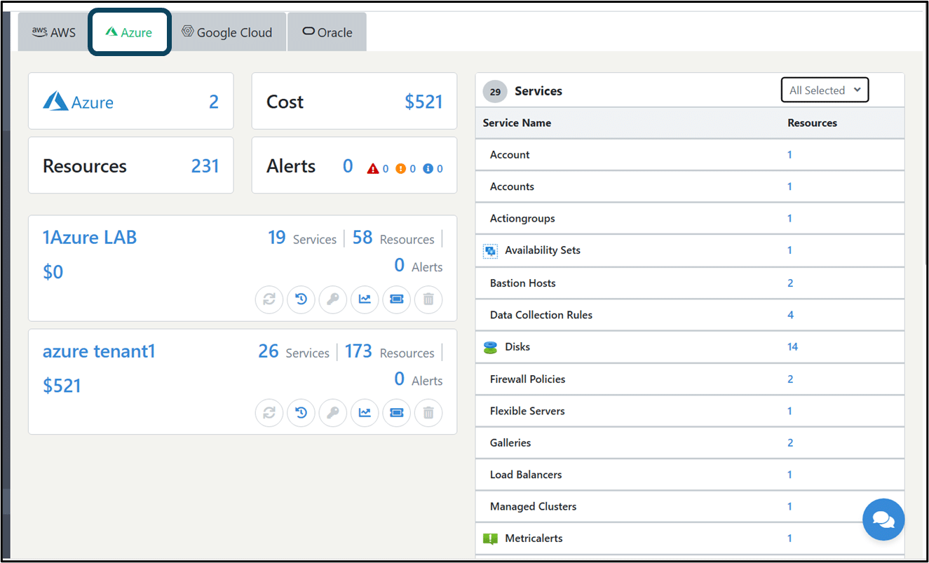Click the Availability Sets service icon

491,250
